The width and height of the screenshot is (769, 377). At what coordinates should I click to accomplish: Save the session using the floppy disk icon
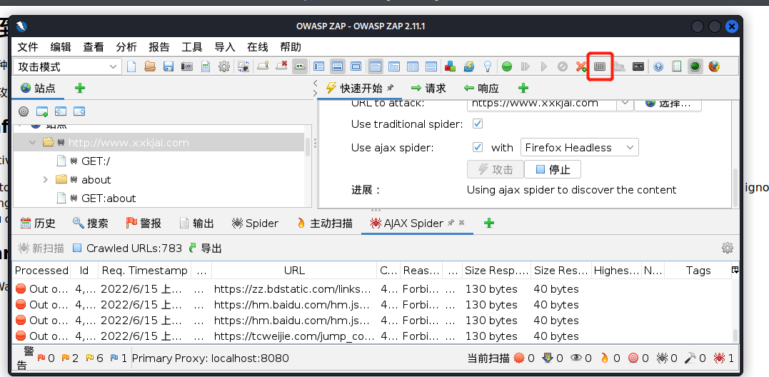(x=169, y=66)
